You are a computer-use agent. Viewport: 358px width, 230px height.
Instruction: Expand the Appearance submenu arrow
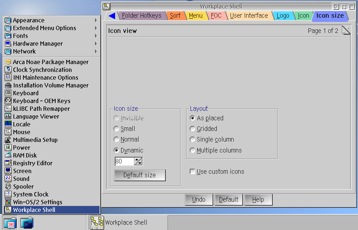pyautogui.click(x=96, y=20)
